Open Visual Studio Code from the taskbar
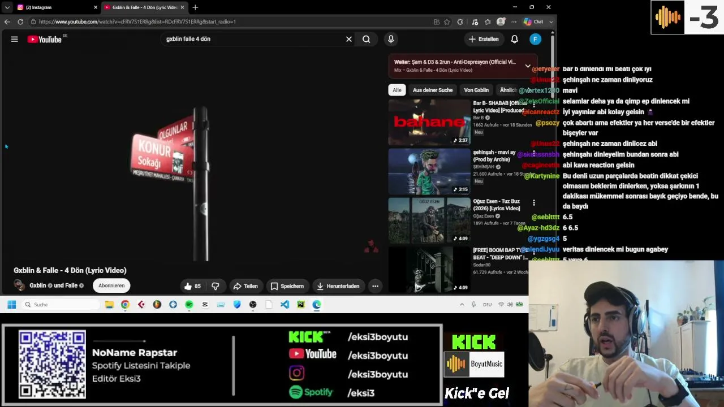724x407 pixels. 285,304
